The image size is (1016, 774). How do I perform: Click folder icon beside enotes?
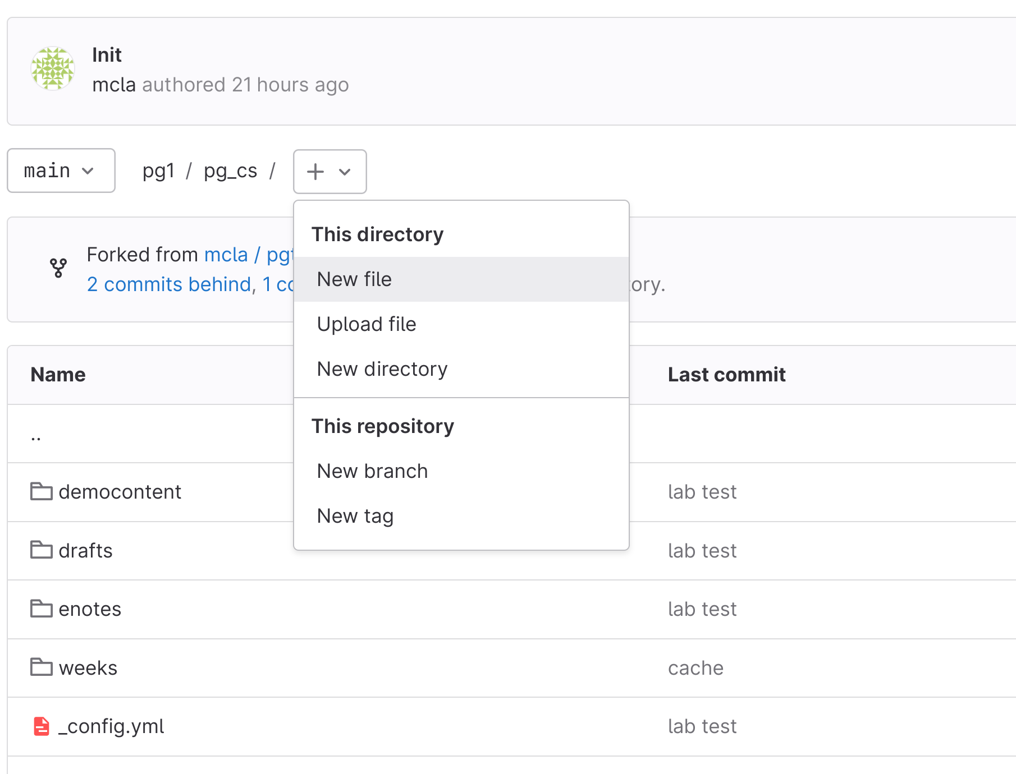[x=42, y=609]
